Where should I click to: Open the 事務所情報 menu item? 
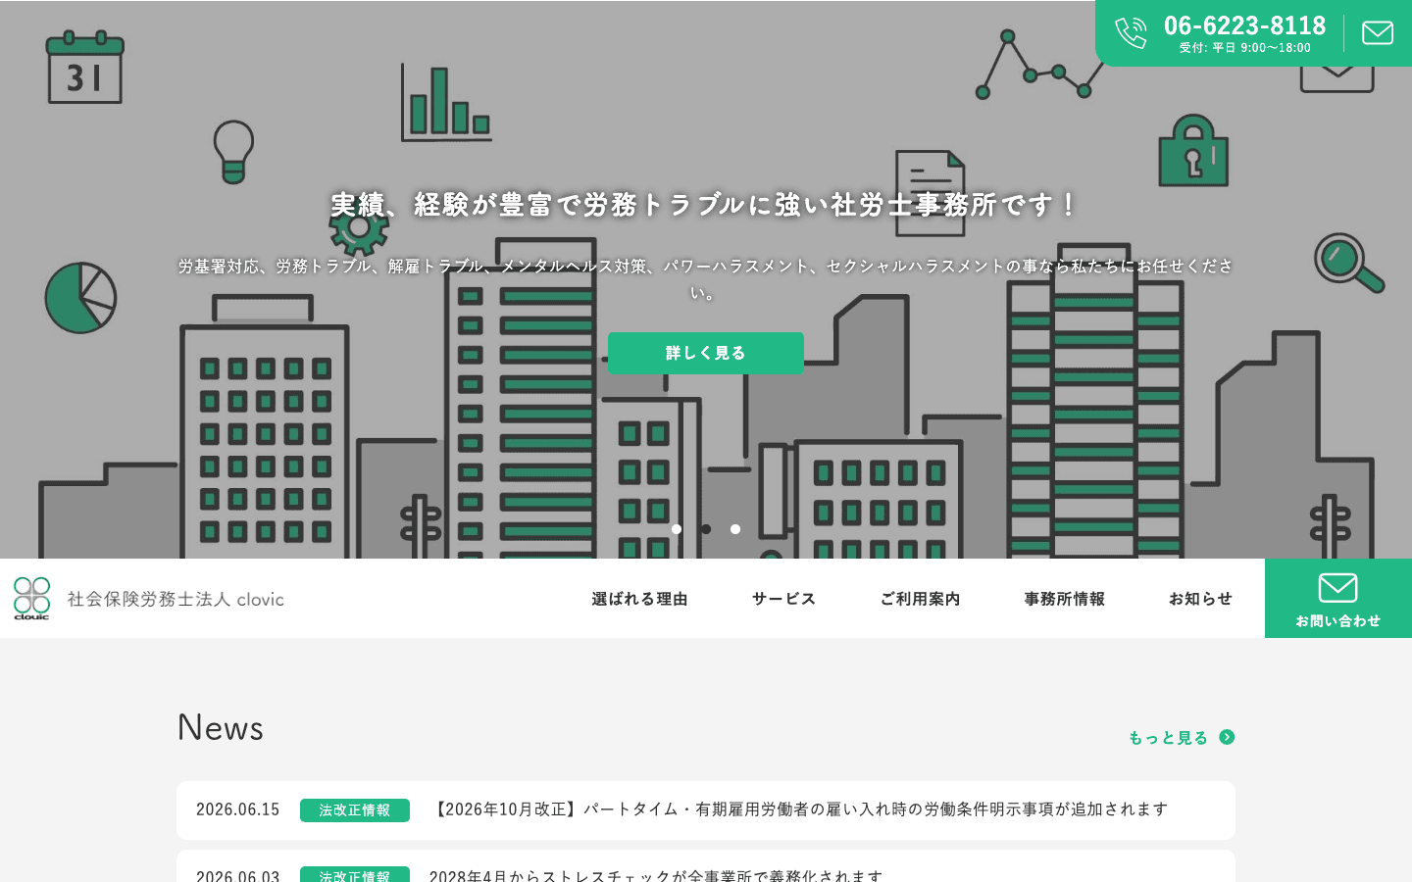pyautogui.click(x=1064, y=599)
